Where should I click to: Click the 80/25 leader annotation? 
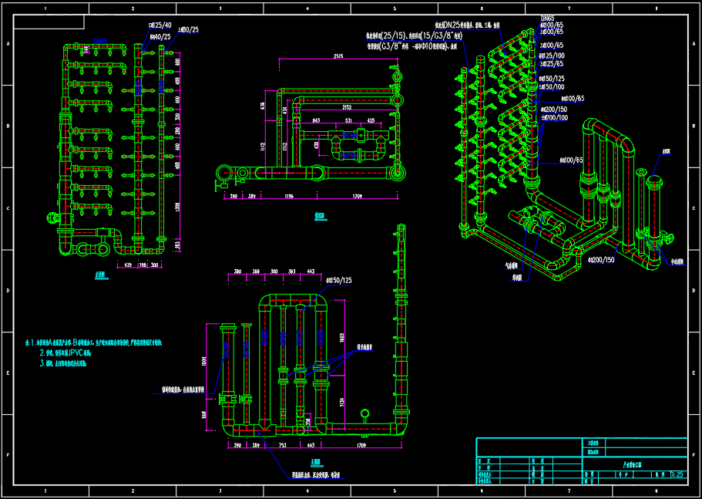[187, 30]
